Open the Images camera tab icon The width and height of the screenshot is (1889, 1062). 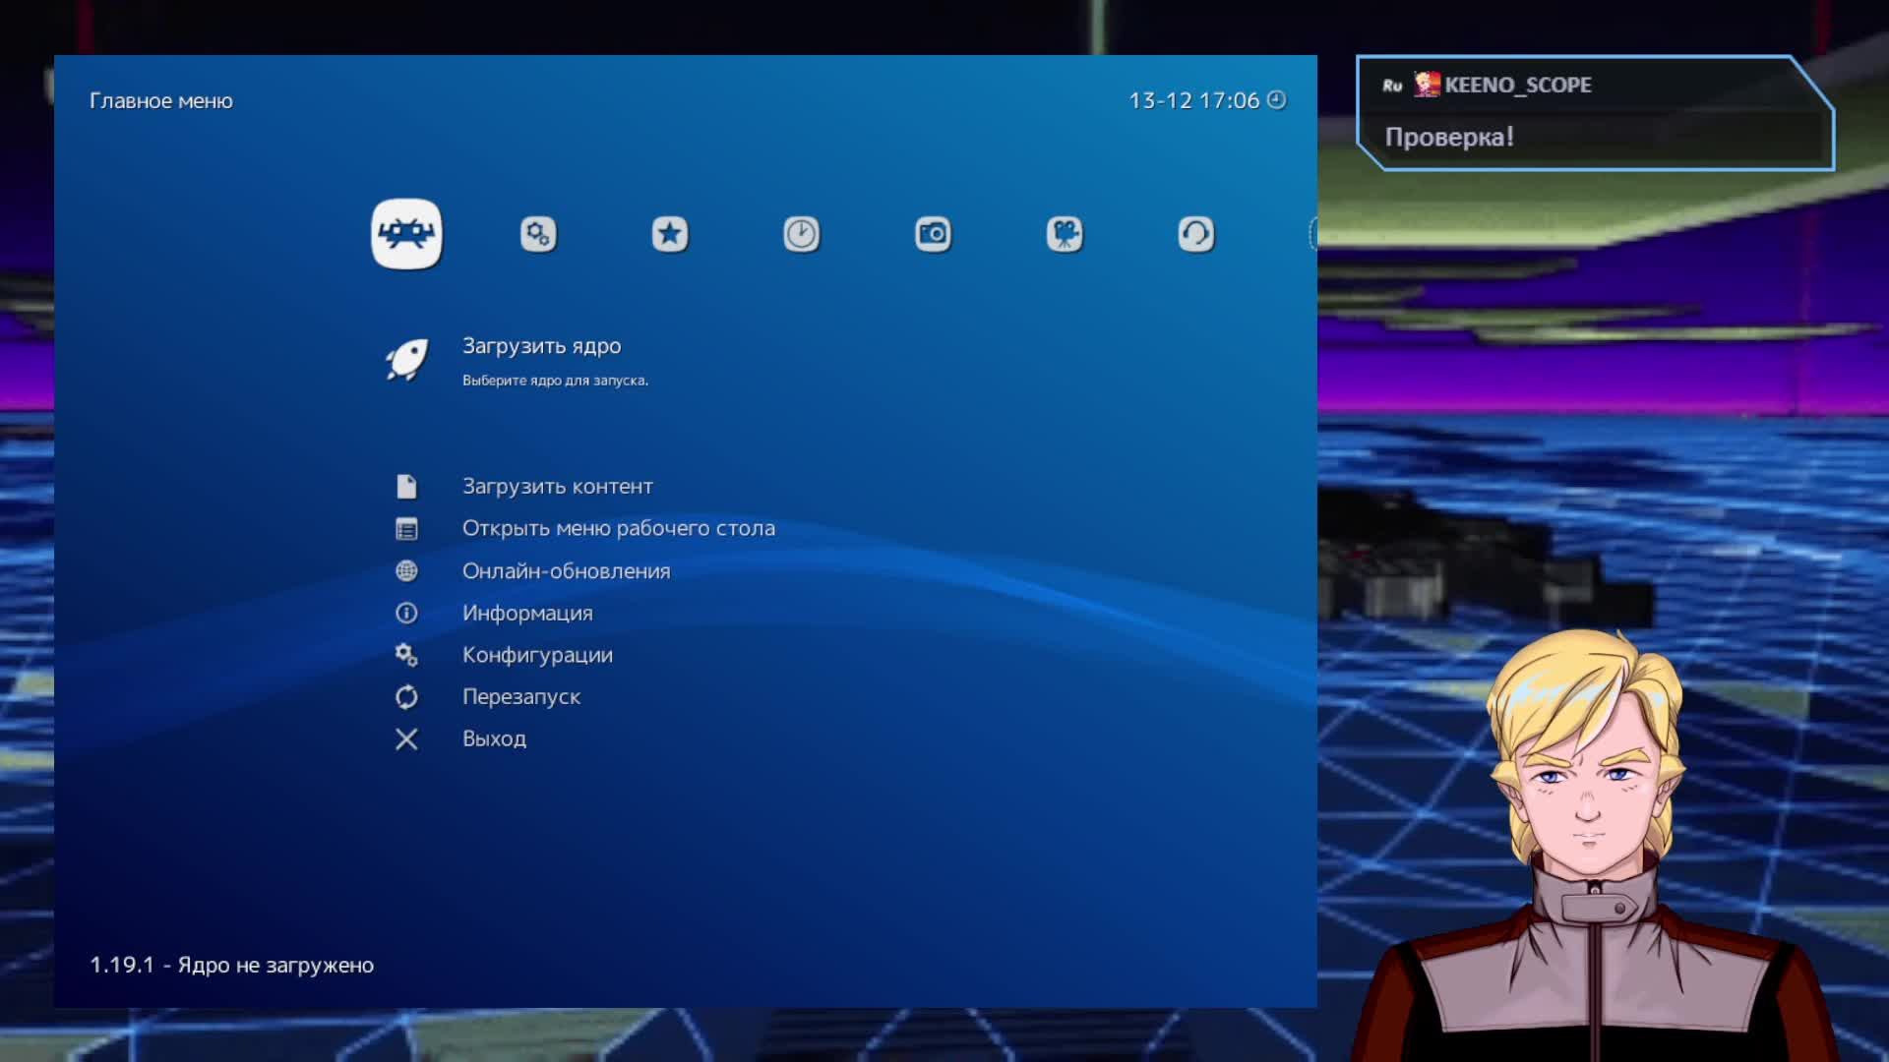[933, 234]
